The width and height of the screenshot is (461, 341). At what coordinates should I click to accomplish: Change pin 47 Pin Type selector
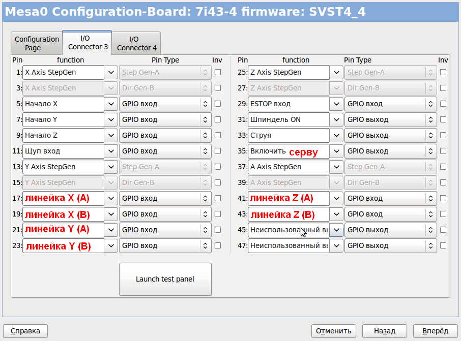pos(390,245)
